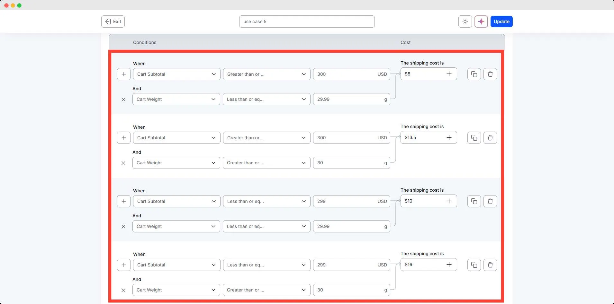Click the Exit button
The height and width of the screenshot is (304, 614).
point(113,22)
